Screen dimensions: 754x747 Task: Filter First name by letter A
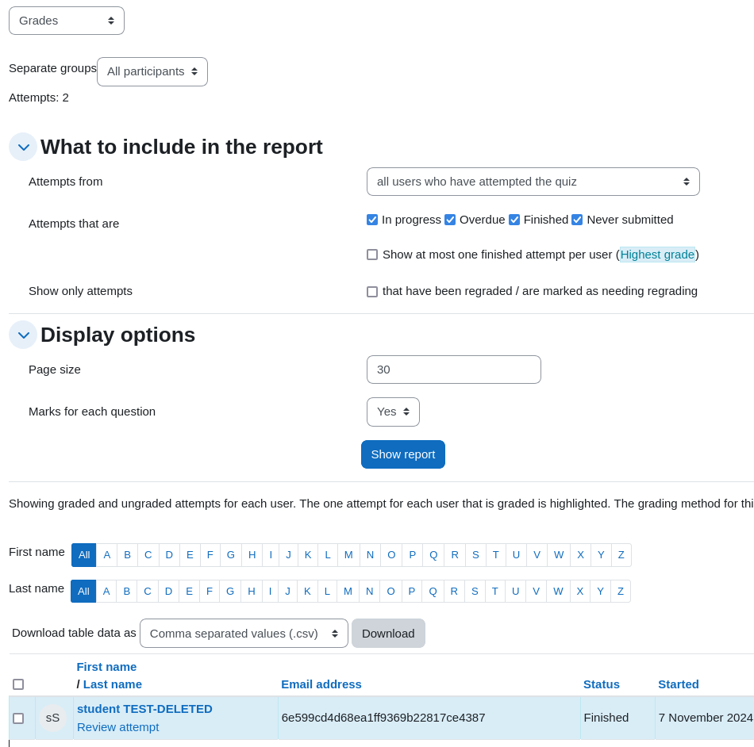[107, 555]
